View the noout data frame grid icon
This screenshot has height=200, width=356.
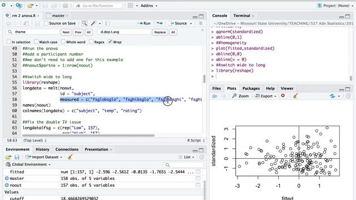pos(198,185)
